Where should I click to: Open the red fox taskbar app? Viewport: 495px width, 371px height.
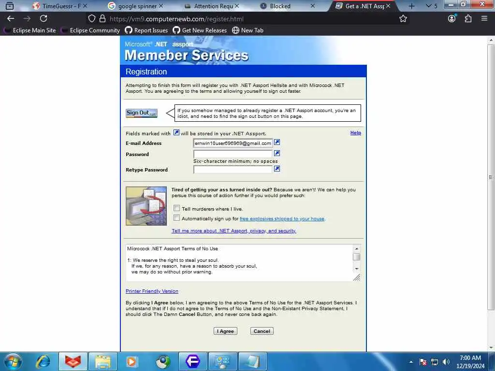[73, 361]
